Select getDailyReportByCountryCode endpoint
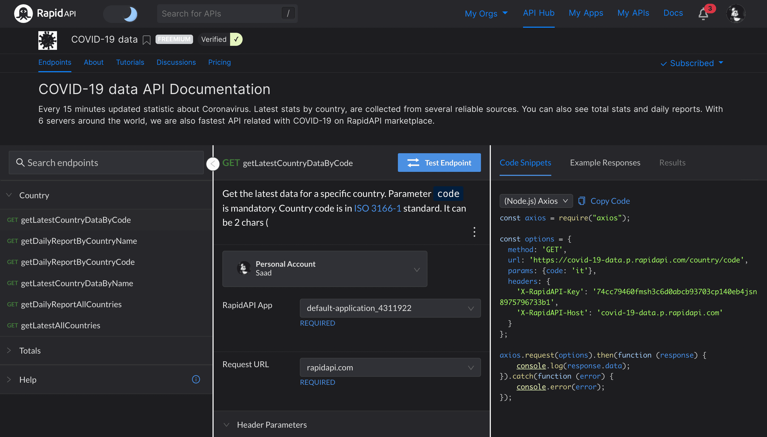767x437 pixels. pos(106,262)
